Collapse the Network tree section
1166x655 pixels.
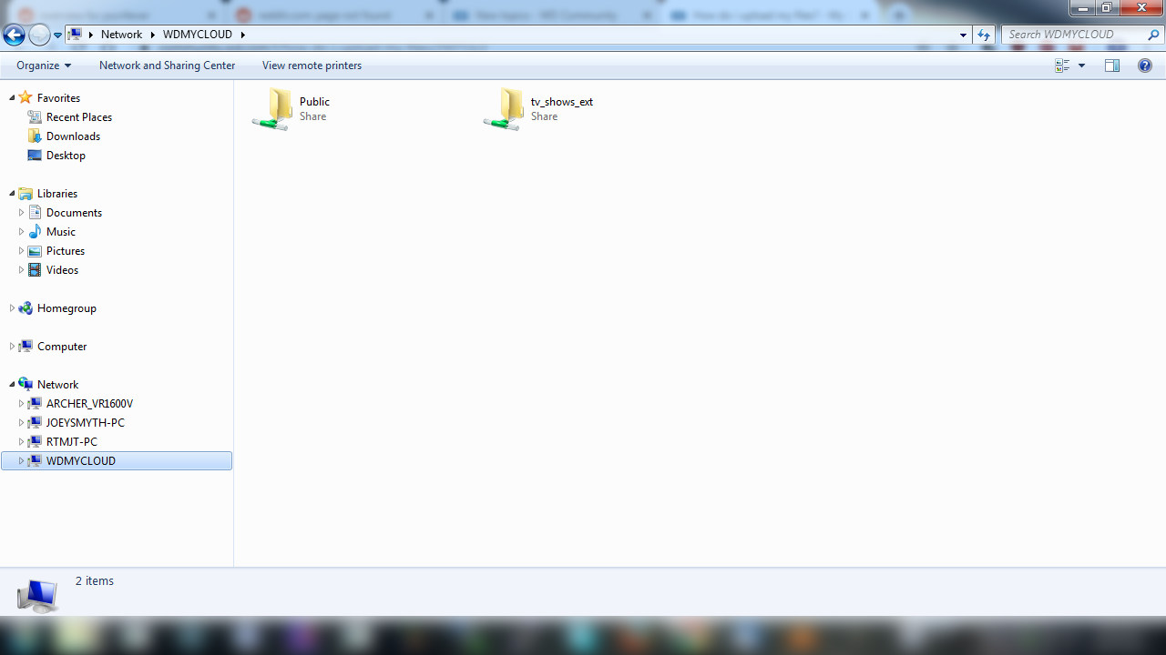click(12, 384)
